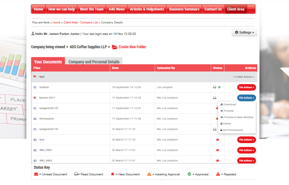Select Preview in New Window
289x185 pixels.
click(x=237, y=117)
